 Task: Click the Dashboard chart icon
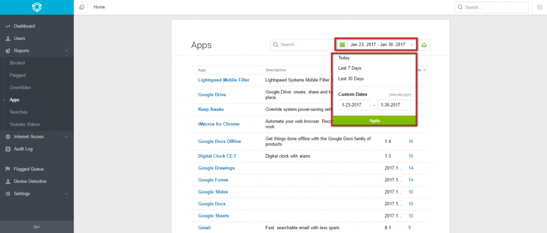coord(8,26)
